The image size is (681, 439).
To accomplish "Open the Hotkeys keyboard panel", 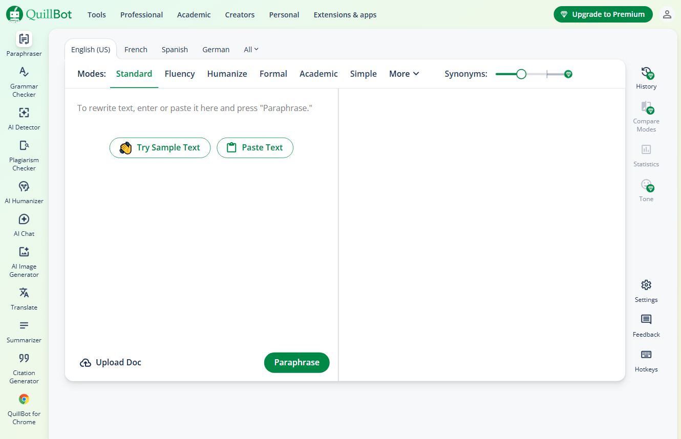I will (646, 361).
